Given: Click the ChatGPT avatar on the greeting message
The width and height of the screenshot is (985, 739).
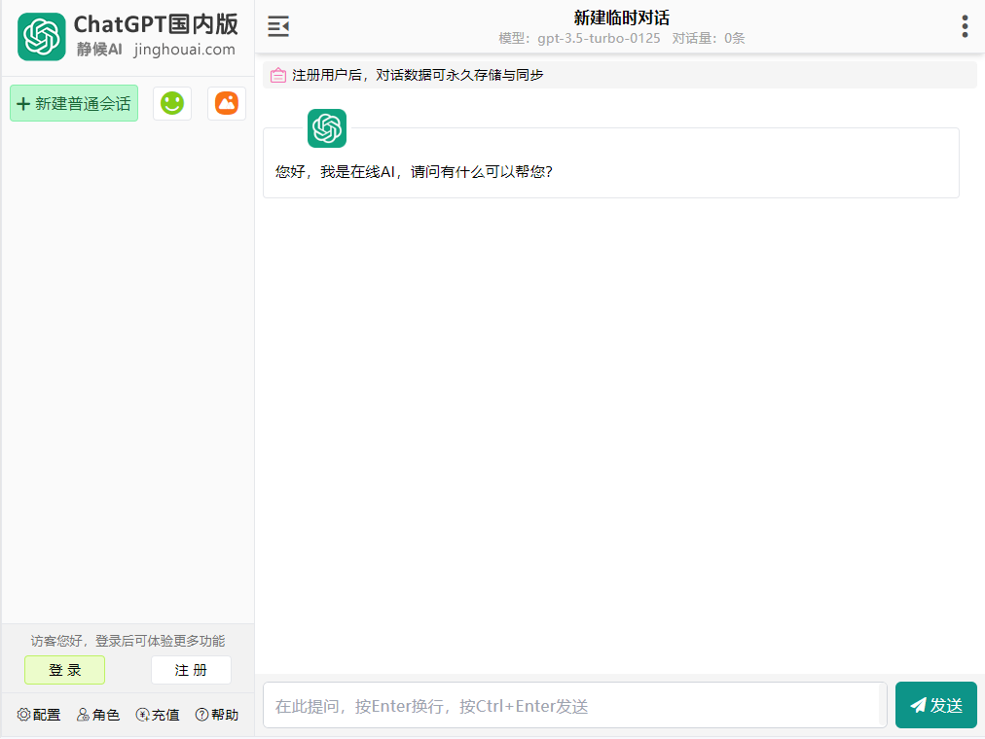Looking at the screenshot, I should [x=327, y=128].
